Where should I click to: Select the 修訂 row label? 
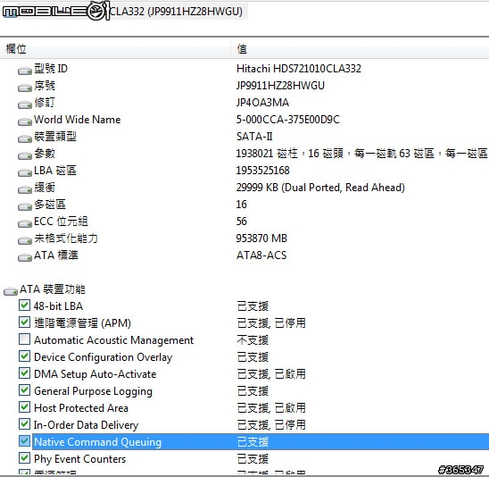45,103
